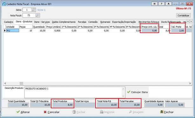Select the Exportação/Importação tab
This screenshot has height=118, width=195.
tap(124, 22)
